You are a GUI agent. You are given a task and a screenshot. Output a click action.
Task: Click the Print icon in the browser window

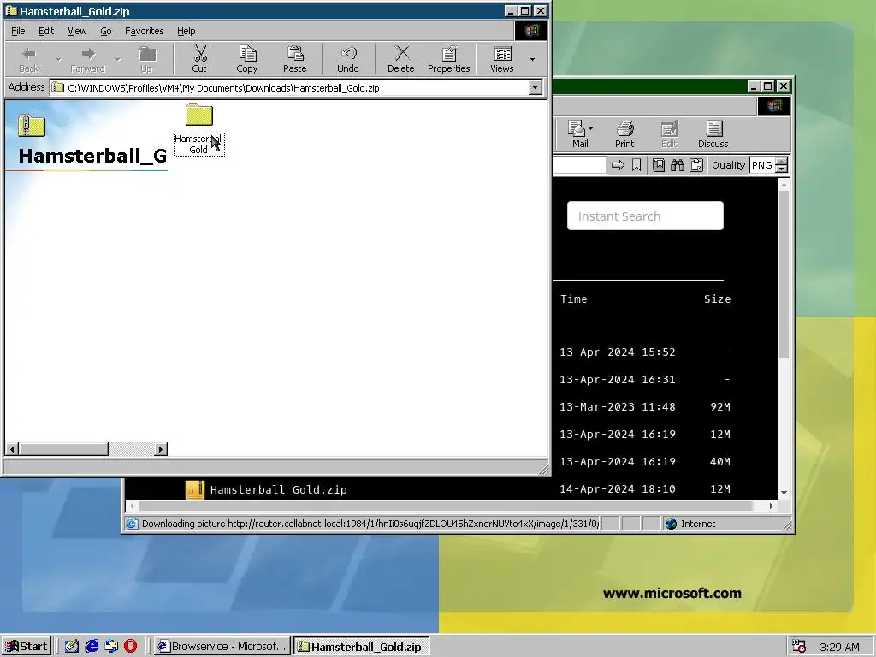coord(624,134)
